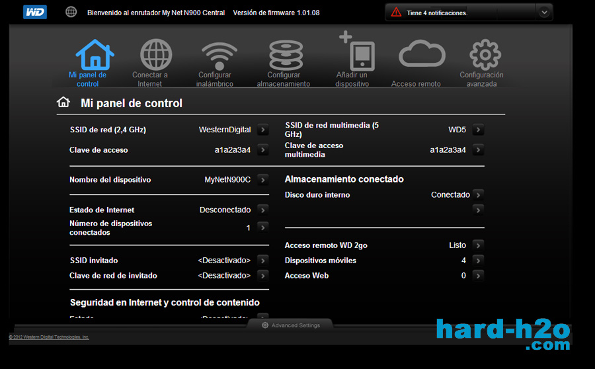This screenshot has width=595, height=369.
Task: Click the Añadir un dispositivo label
Action: [352, 79]
